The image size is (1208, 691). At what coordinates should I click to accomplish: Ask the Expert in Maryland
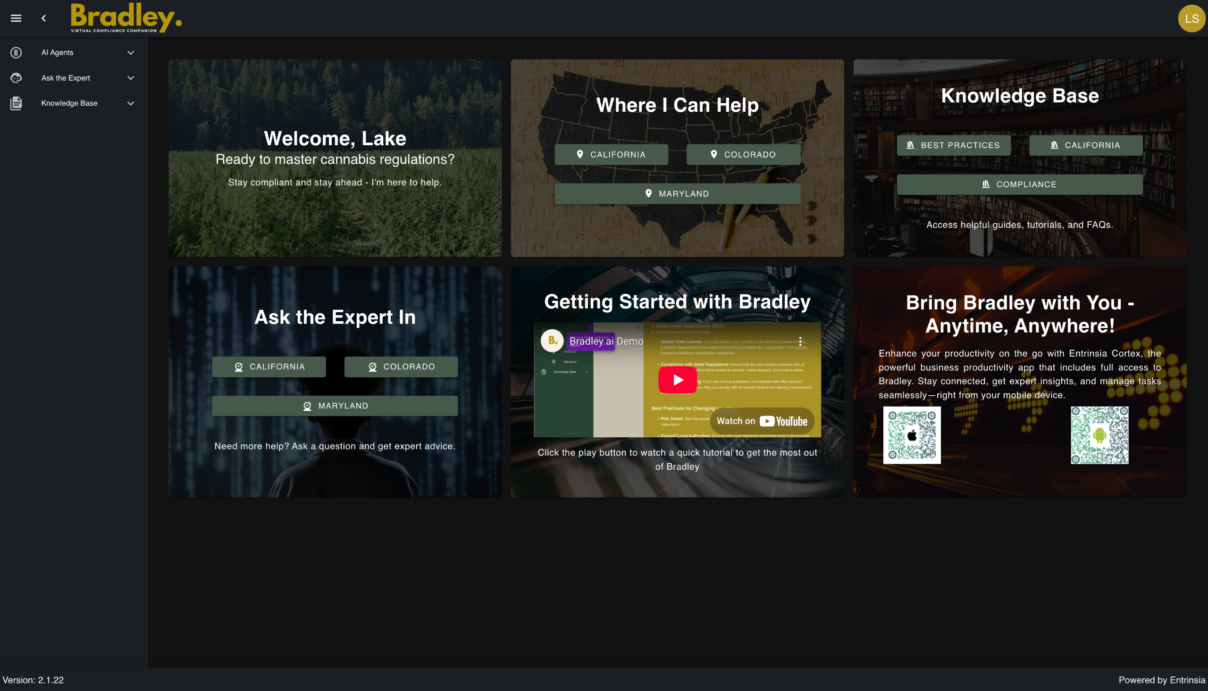[335, 406]
